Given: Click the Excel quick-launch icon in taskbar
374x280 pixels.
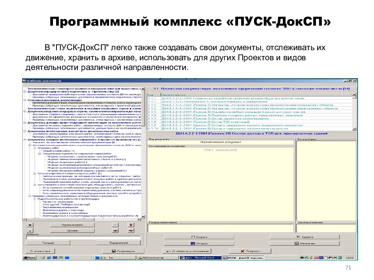Looking at the screenshot, I should pyautogui.click(x=61, y=257).
